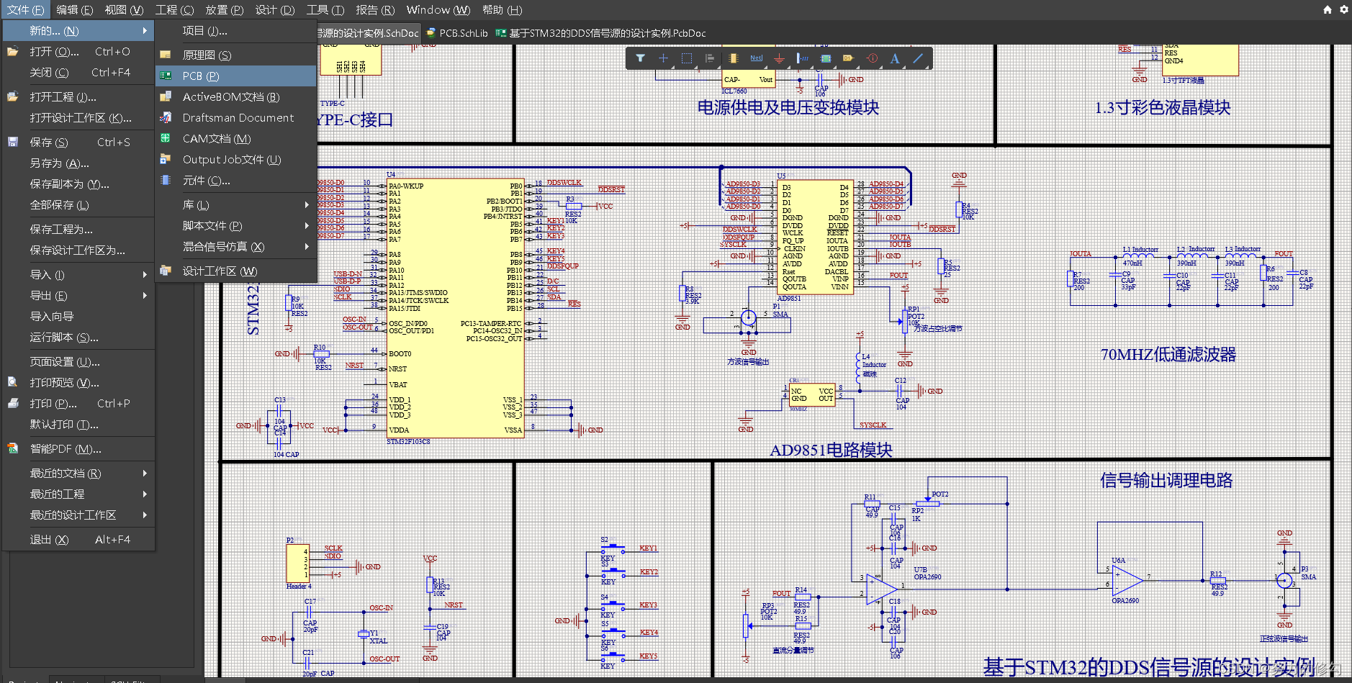This screenshot has width=1352, height=683.
Task: Switch to the .PcbDoc document tab
Action: pyautogui.click(x=600, y=33)
